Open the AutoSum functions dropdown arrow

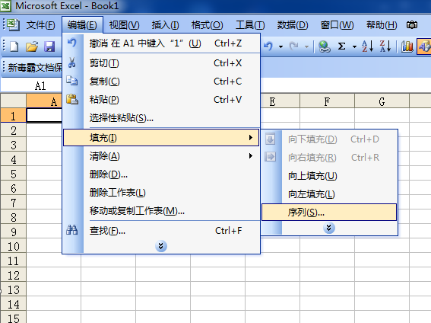pos(354,46)
